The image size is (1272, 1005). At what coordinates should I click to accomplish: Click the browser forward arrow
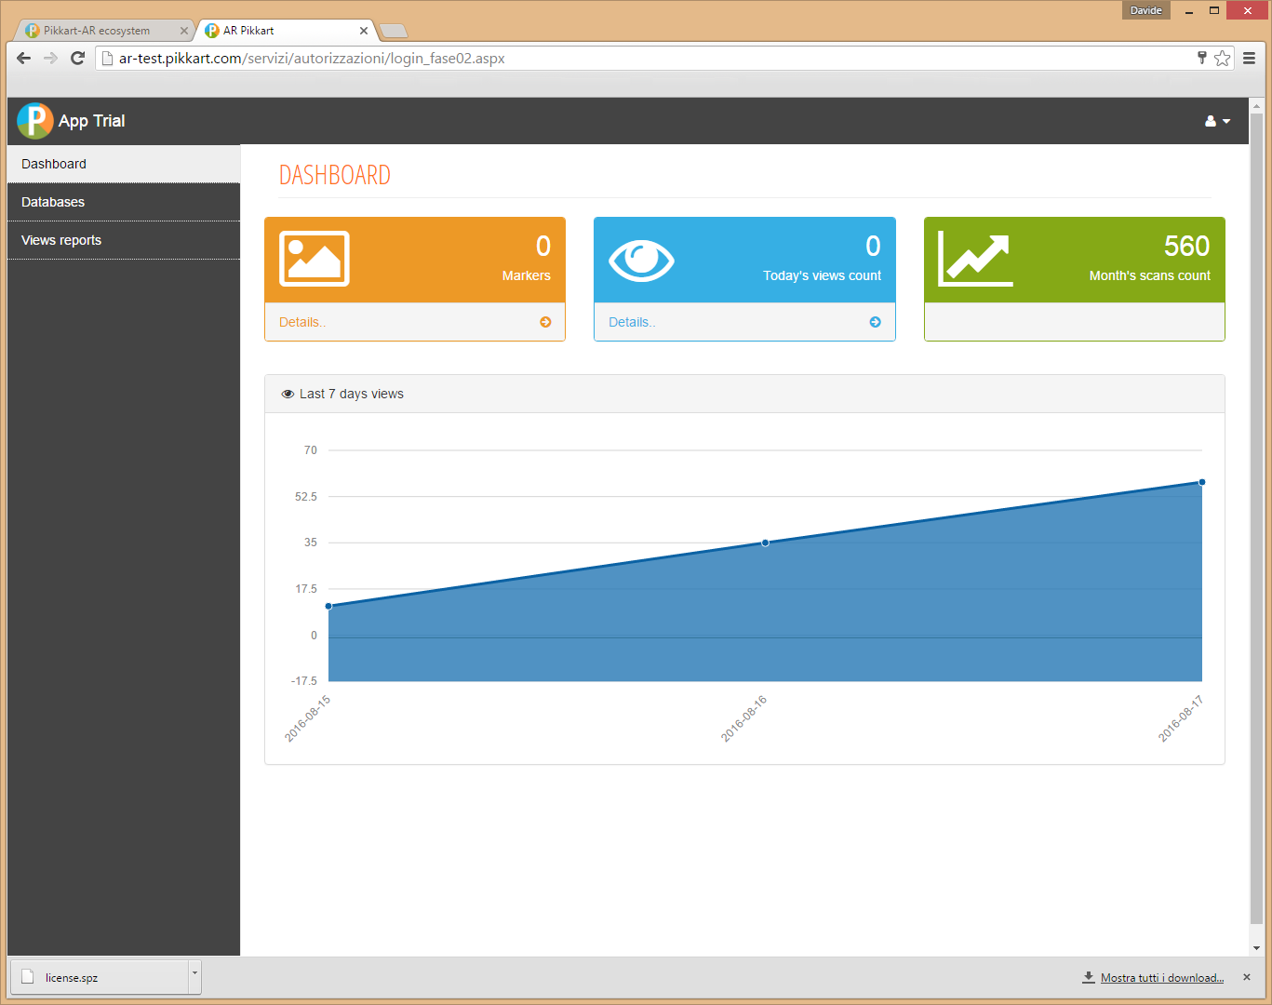(51, 58)
